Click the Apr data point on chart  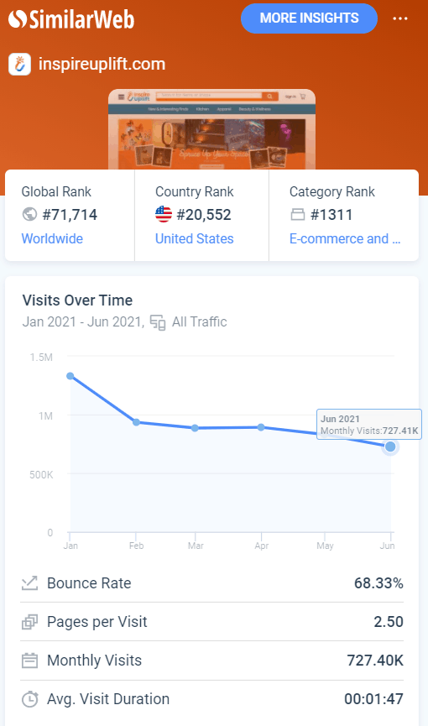pyautogui.click(x=261, y=427)
